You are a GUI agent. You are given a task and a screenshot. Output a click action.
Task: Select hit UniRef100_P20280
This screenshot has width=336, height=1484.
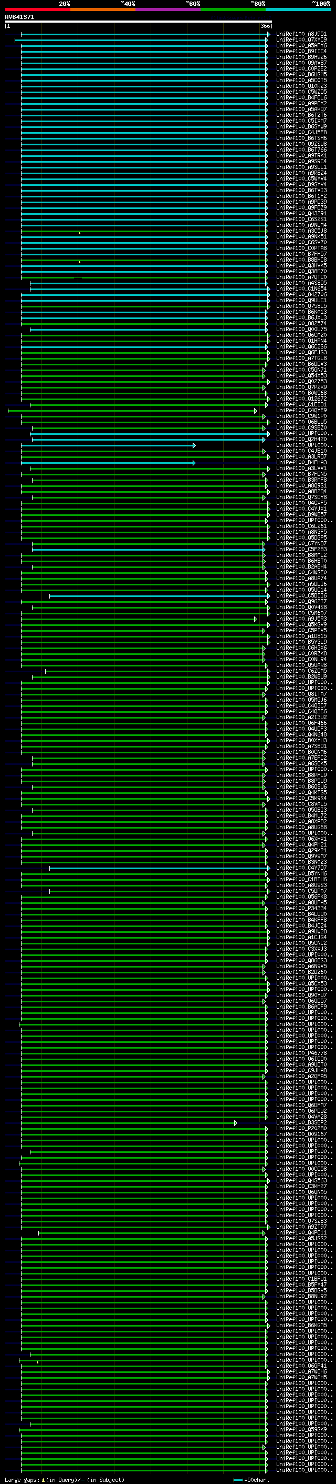301,1129
